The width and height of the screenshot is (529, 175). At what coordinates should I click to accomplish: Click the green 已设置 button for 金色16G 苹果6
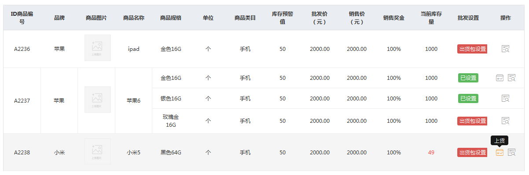click(x=468, y=78)
